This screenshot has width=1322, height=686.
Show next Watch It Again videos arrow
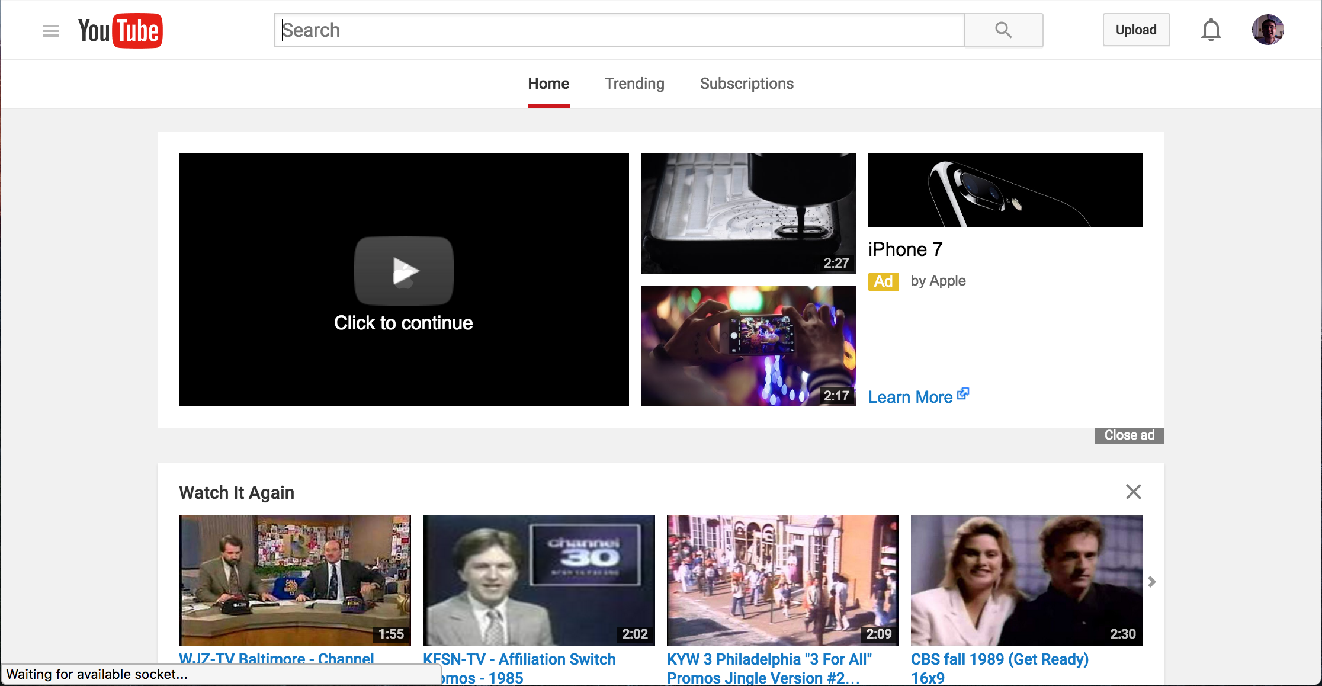coord(1151,582)
